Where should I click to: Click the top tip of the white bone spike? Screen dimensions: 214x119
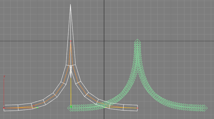(70, 5)
